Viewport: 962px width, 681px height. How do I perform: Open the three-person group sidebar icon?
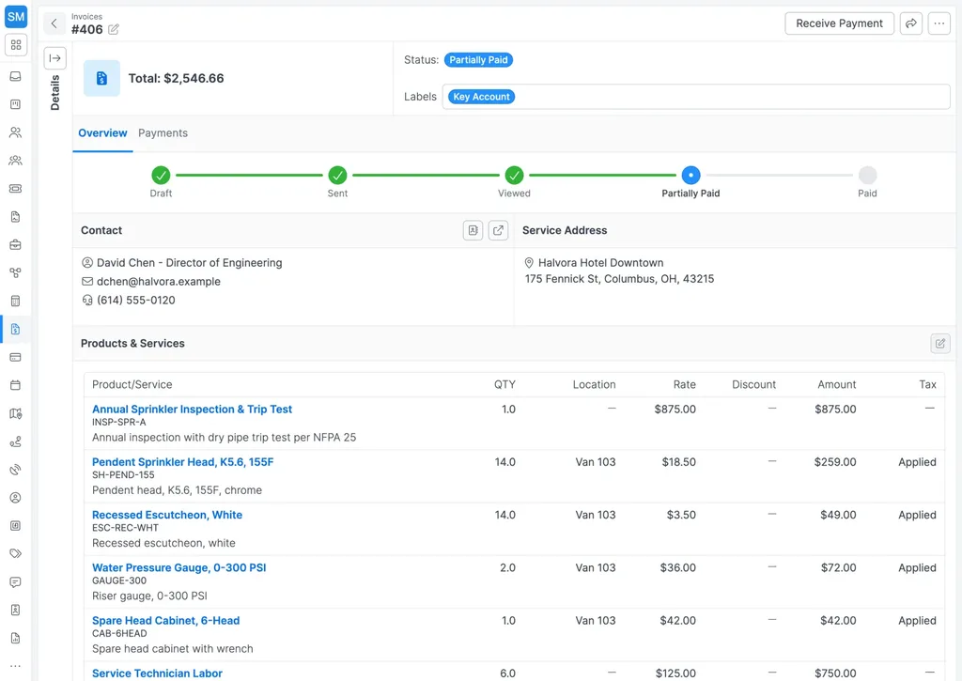tap(15, 160)
